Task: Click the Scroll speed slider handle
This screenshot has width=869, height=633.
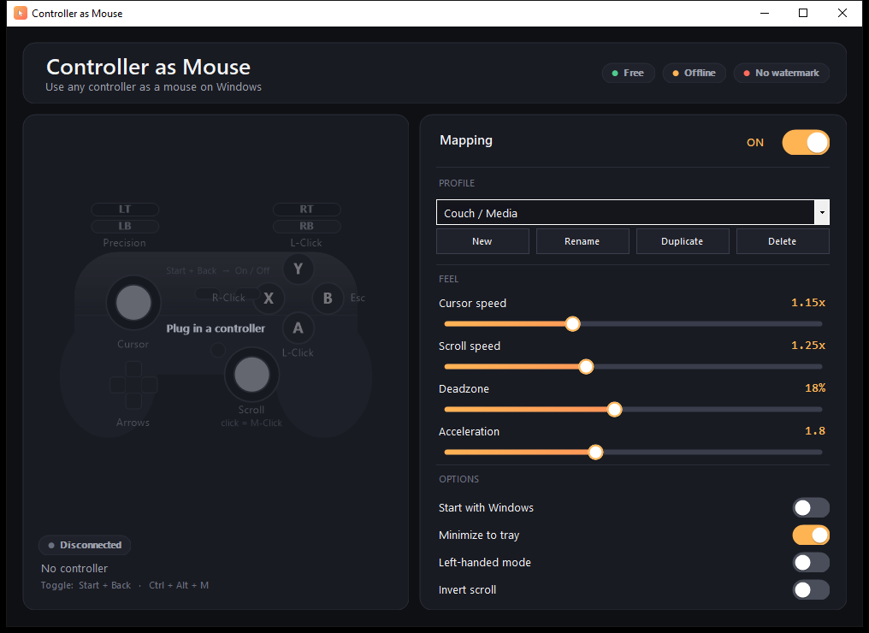Action: pyautogui.click(x=586, y=366)
